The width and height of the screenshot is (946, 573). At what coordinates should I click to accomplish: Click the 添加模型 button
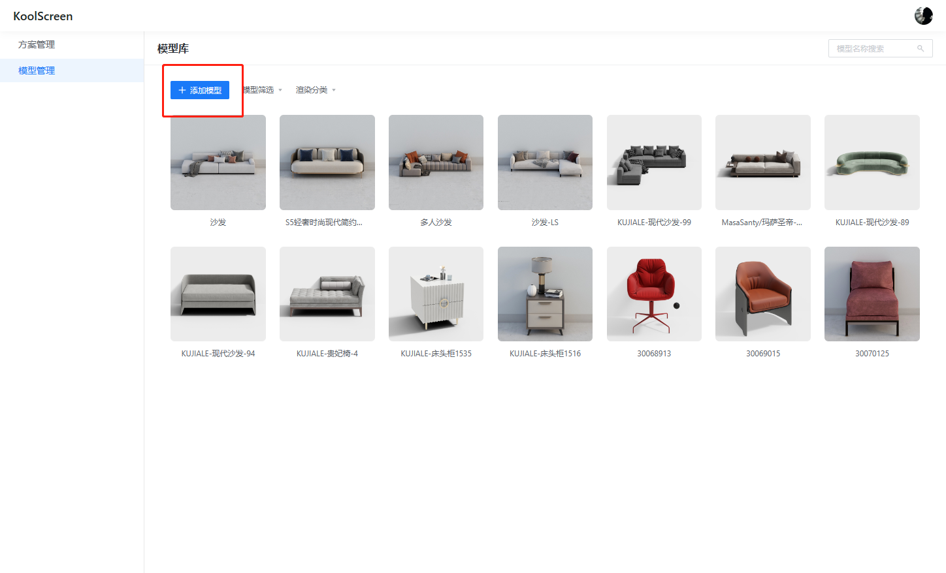coord(200,90)
